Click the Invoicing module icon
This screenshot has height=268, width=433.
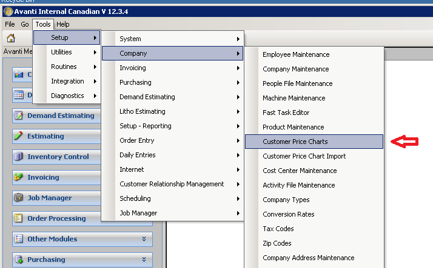[19, 177]
